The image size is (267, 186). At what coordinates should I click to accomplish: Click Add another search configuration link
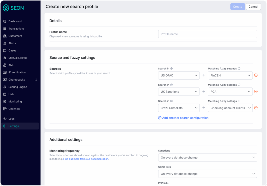tap(183, 118)
